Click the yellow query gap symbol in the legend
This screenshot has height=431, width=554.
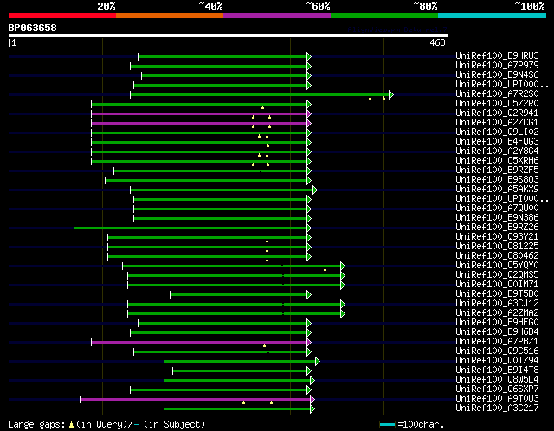coord(71,424)
